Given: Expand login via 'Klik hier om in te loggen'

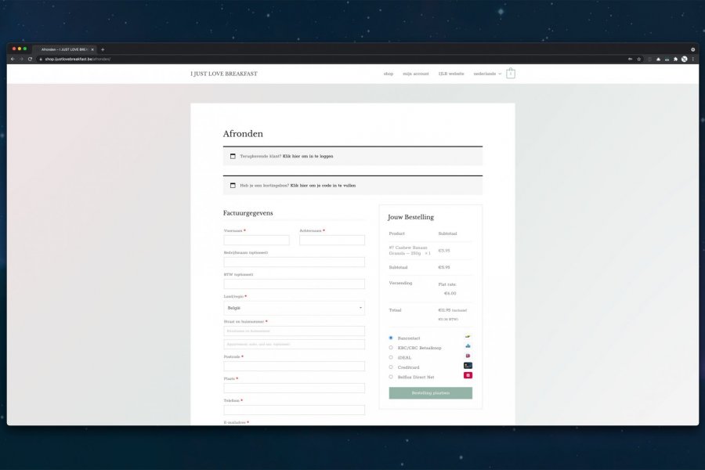Looking at the screenshot, I should 307,156.
